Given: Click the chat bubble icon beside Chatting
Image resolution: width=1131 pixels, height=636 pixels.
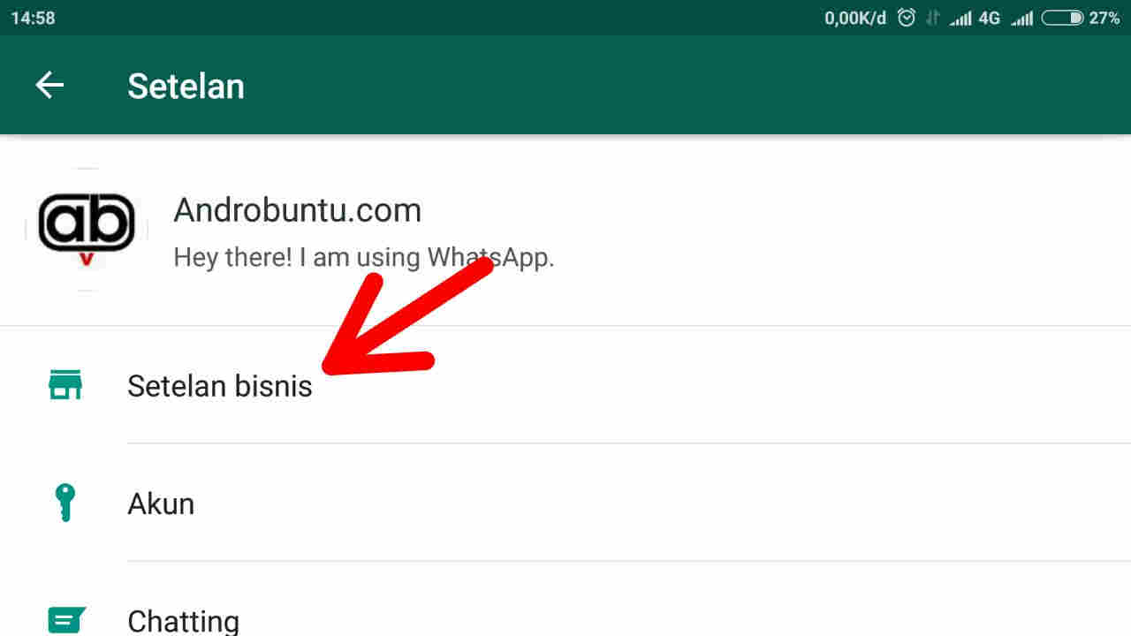Looking at the screenshot, I should click(66, 621).
